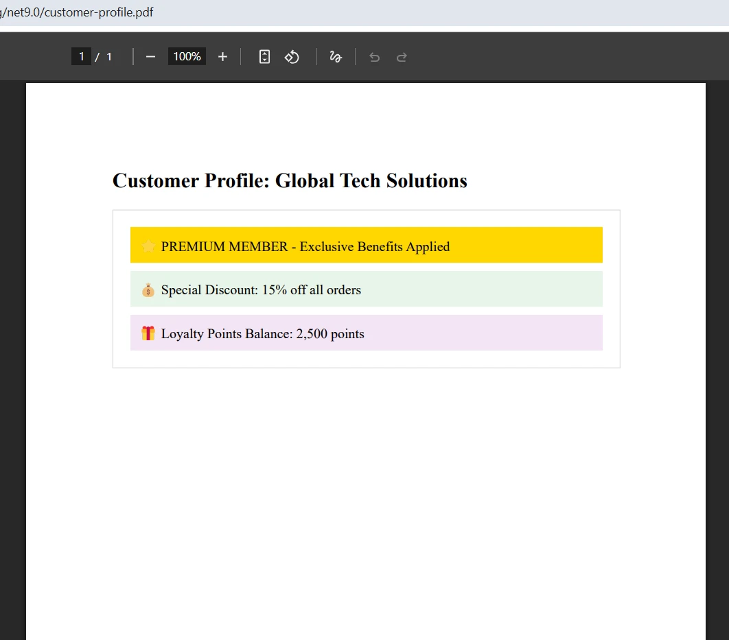Click the redo arrow icon
Image resolution: width=729 pixels, height=640 pixels.
[x=402, y=56]
